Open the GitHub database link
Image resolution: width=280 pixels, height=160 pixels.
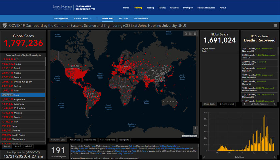(x=163, y=146)
